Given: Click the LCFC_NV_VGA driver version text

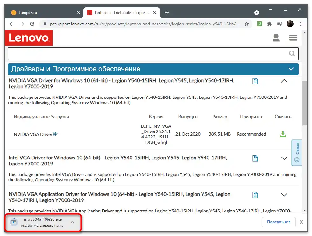Looking at the screenshot, I should pyautogui.click(x=156, y=134).
